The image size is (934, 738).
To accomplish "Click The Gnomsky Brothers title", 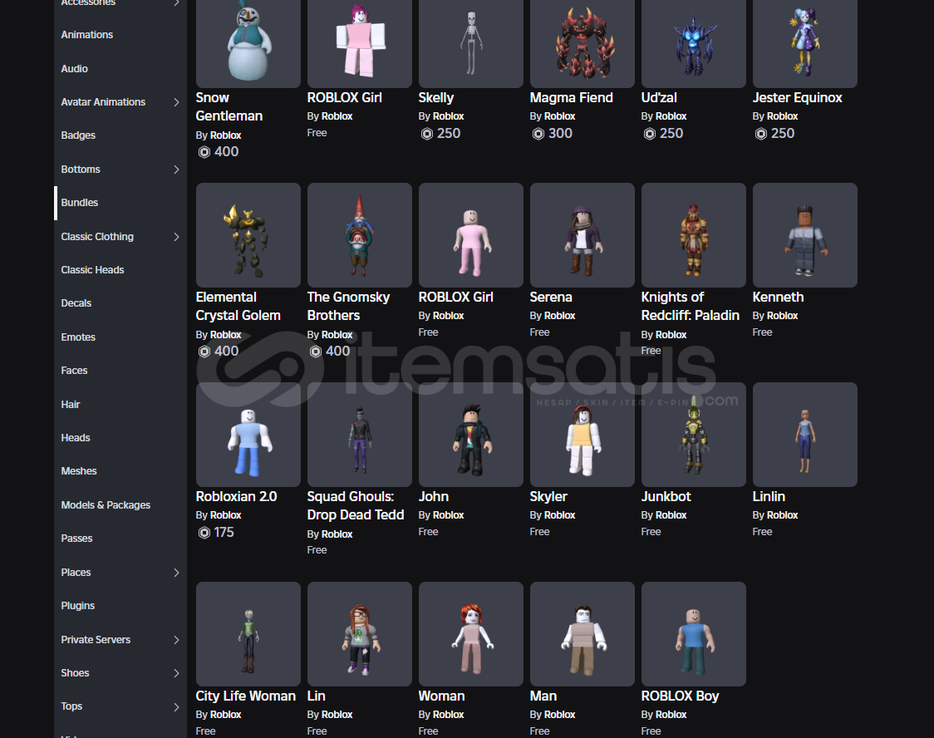I will tap(348, 306).
